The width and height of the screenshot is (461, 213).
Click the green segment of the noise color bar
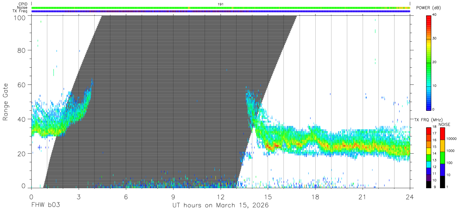click(x=443, y=158)
